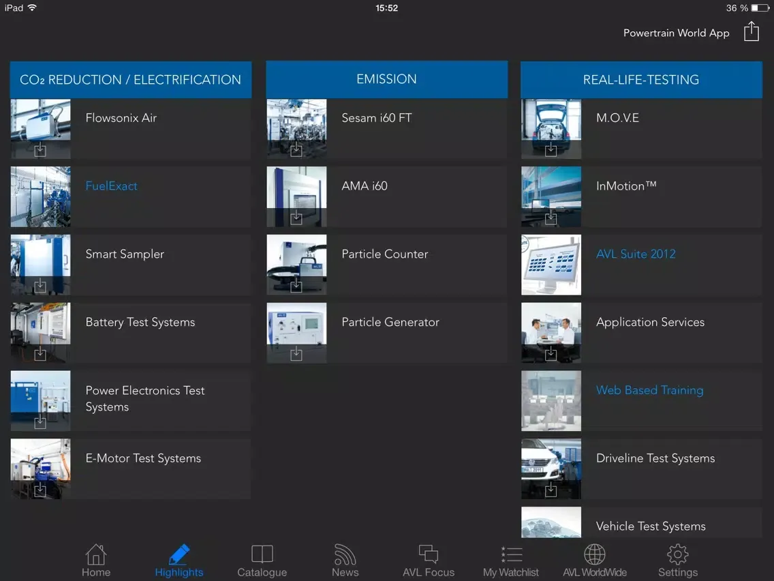Select the InMotion™ entry
The width and height of the screenshot is (774, 581).
click(642, 196)
